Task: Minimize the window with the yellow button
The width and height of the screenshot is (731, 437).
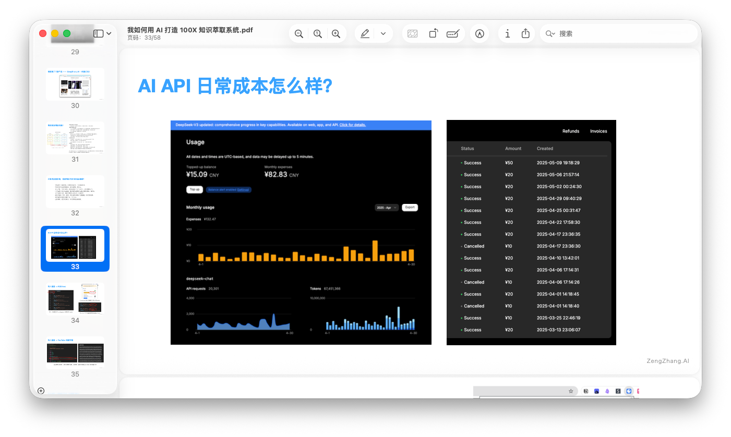Action: (55, 33)
